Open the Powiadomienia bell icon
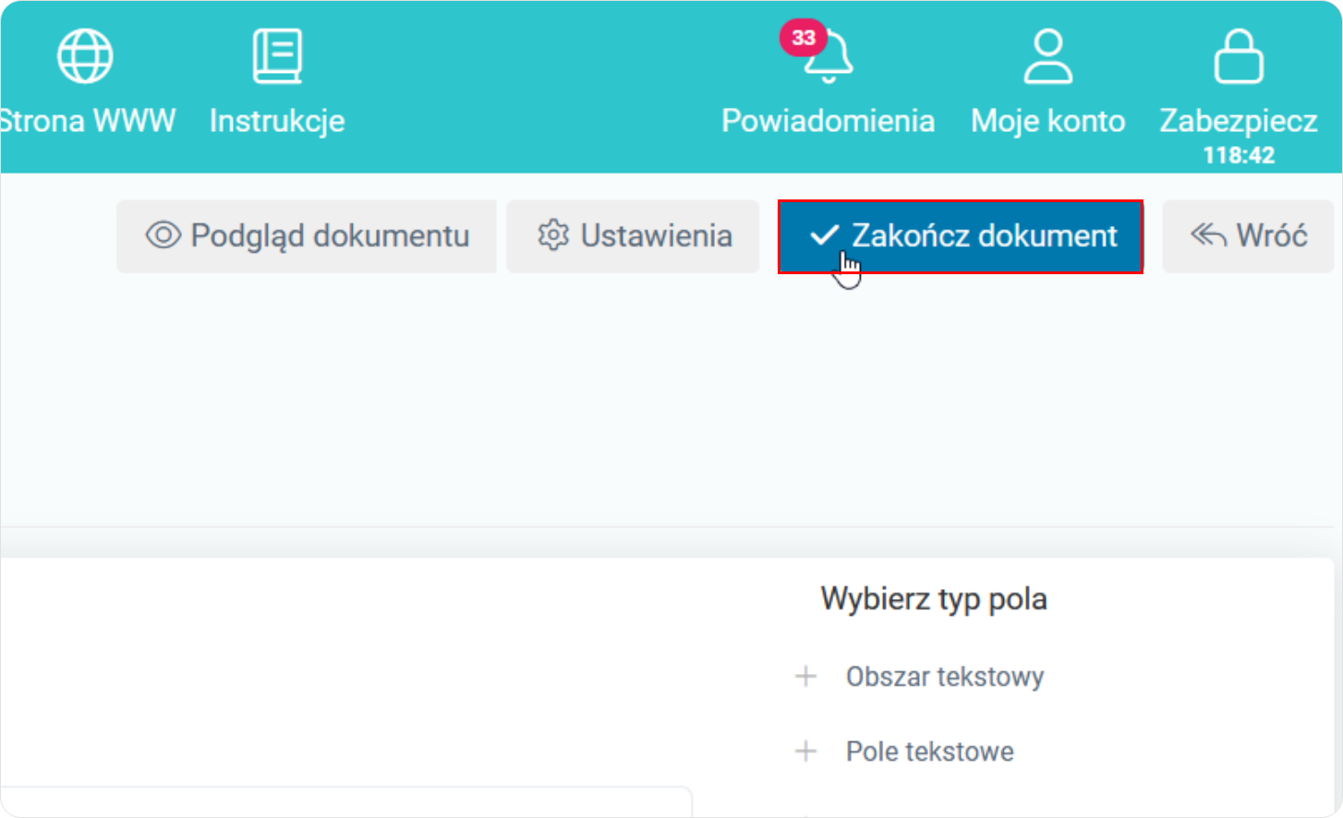Viewport: 1343px width, 818px height. [829, 57]
